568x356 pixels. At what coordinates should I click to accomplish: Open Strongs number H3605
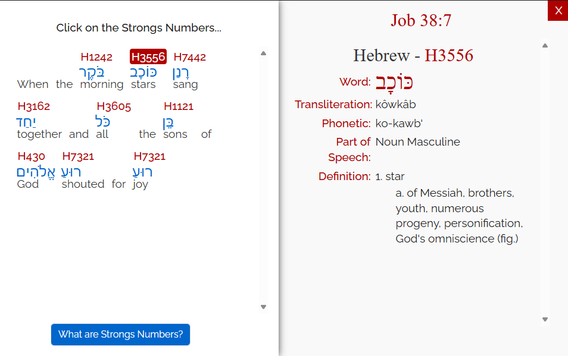114,106
